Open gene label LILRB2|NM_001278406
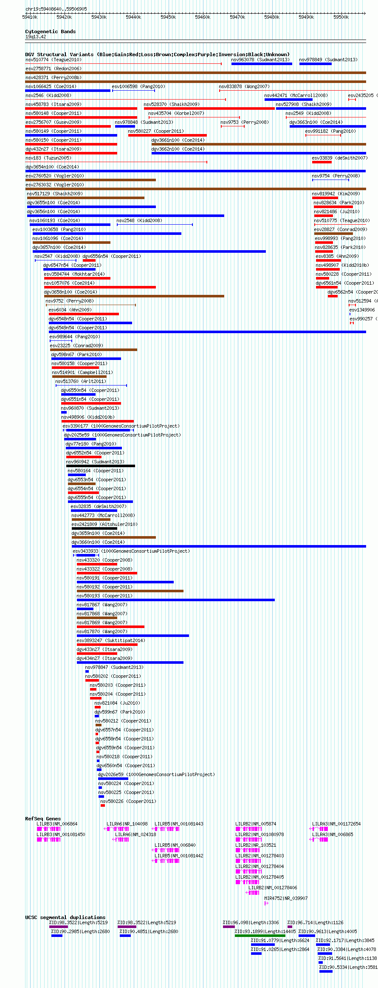 [273, 888]
